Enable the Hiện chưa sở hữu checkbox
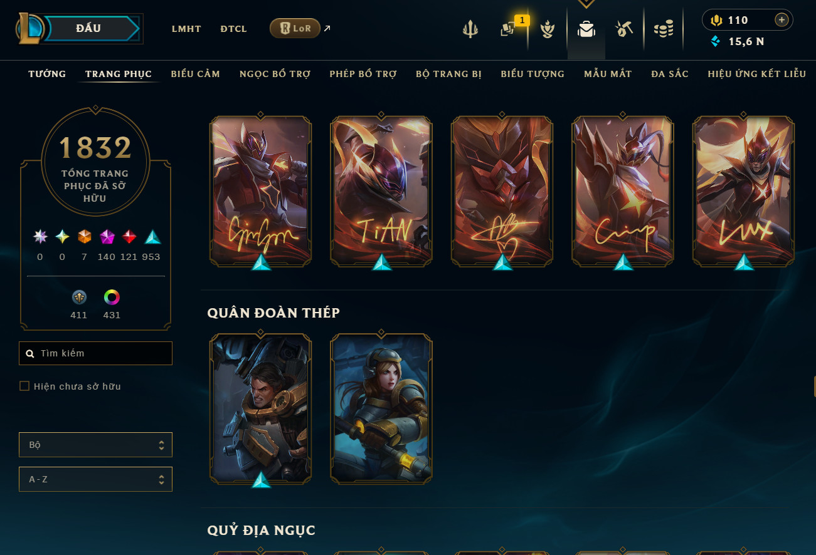Image resolution: width=816 pixels, height=555 pixels. point(24,386)
